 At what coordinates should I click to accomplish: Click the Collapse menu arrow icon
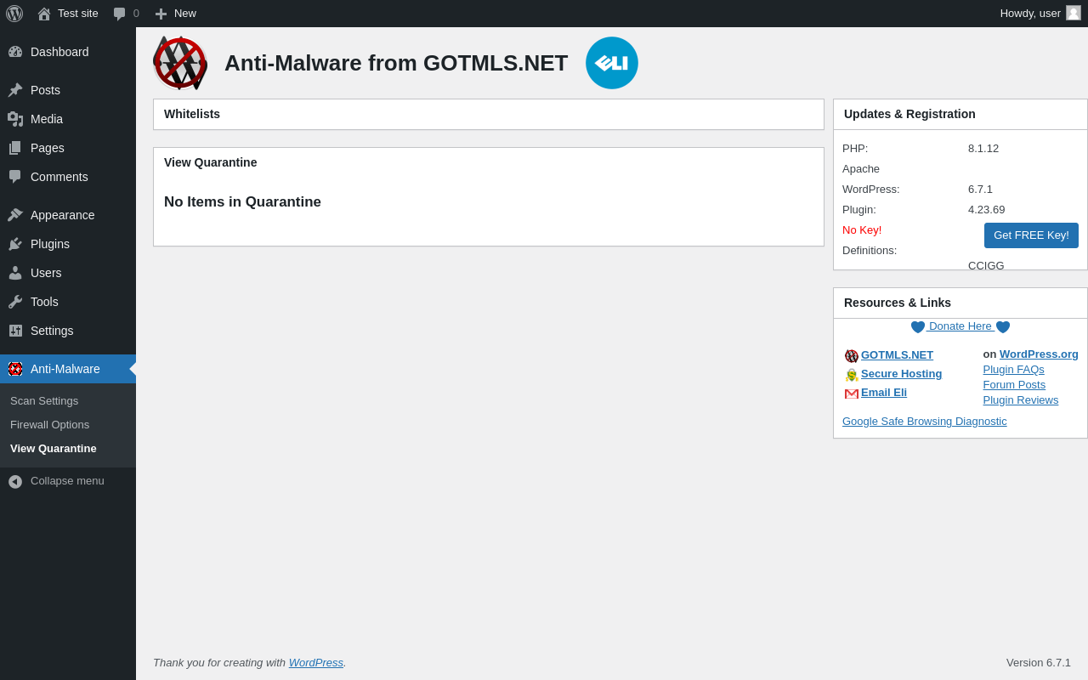click(x=15, y=481)
